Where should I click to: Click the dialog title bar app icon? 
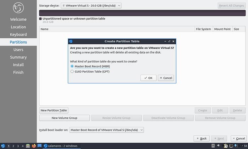[x=71, y=41]
